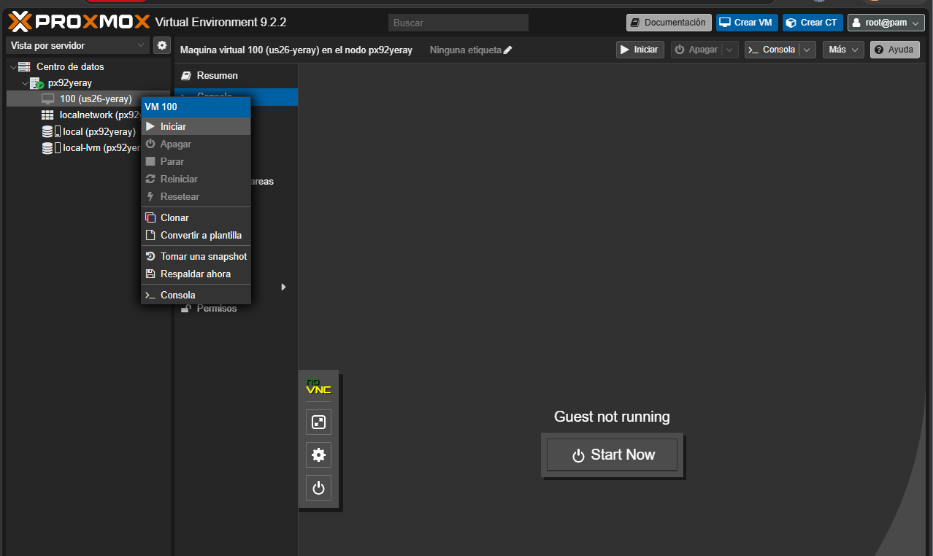Click the Crear VM button

pyautogui.click(x=747, y=23)
